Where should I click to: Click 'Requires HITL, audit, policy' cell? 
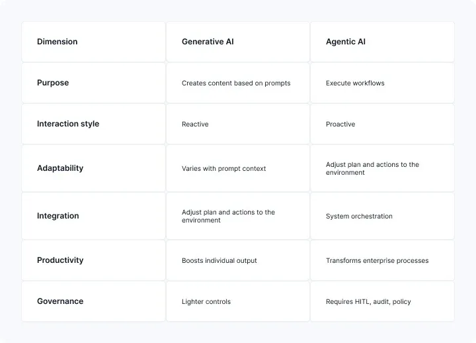(x=382, y=301)
